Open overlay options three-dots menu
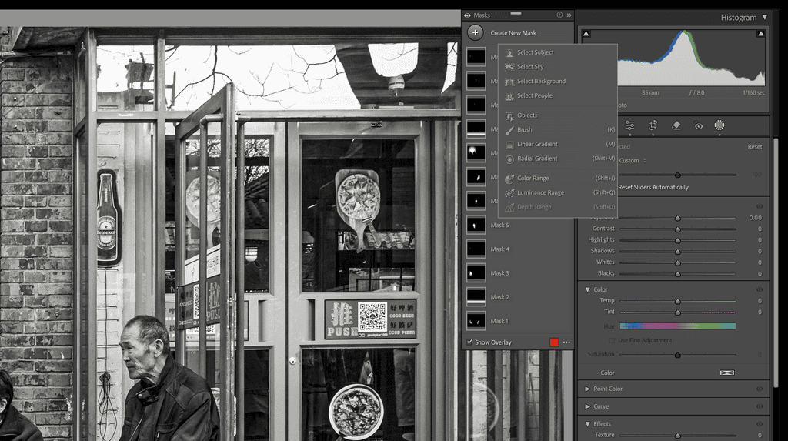This screenshot has width=788, height=441. pos(566,342)
